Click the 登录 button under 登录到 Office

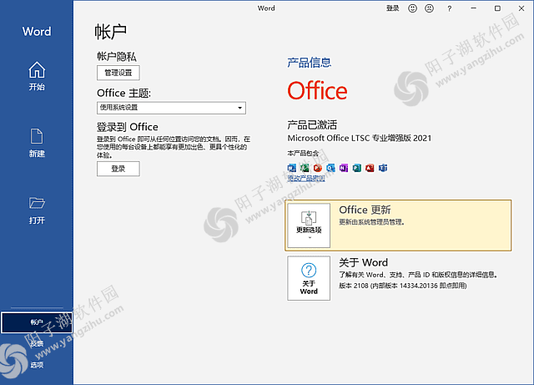(118, 169)
